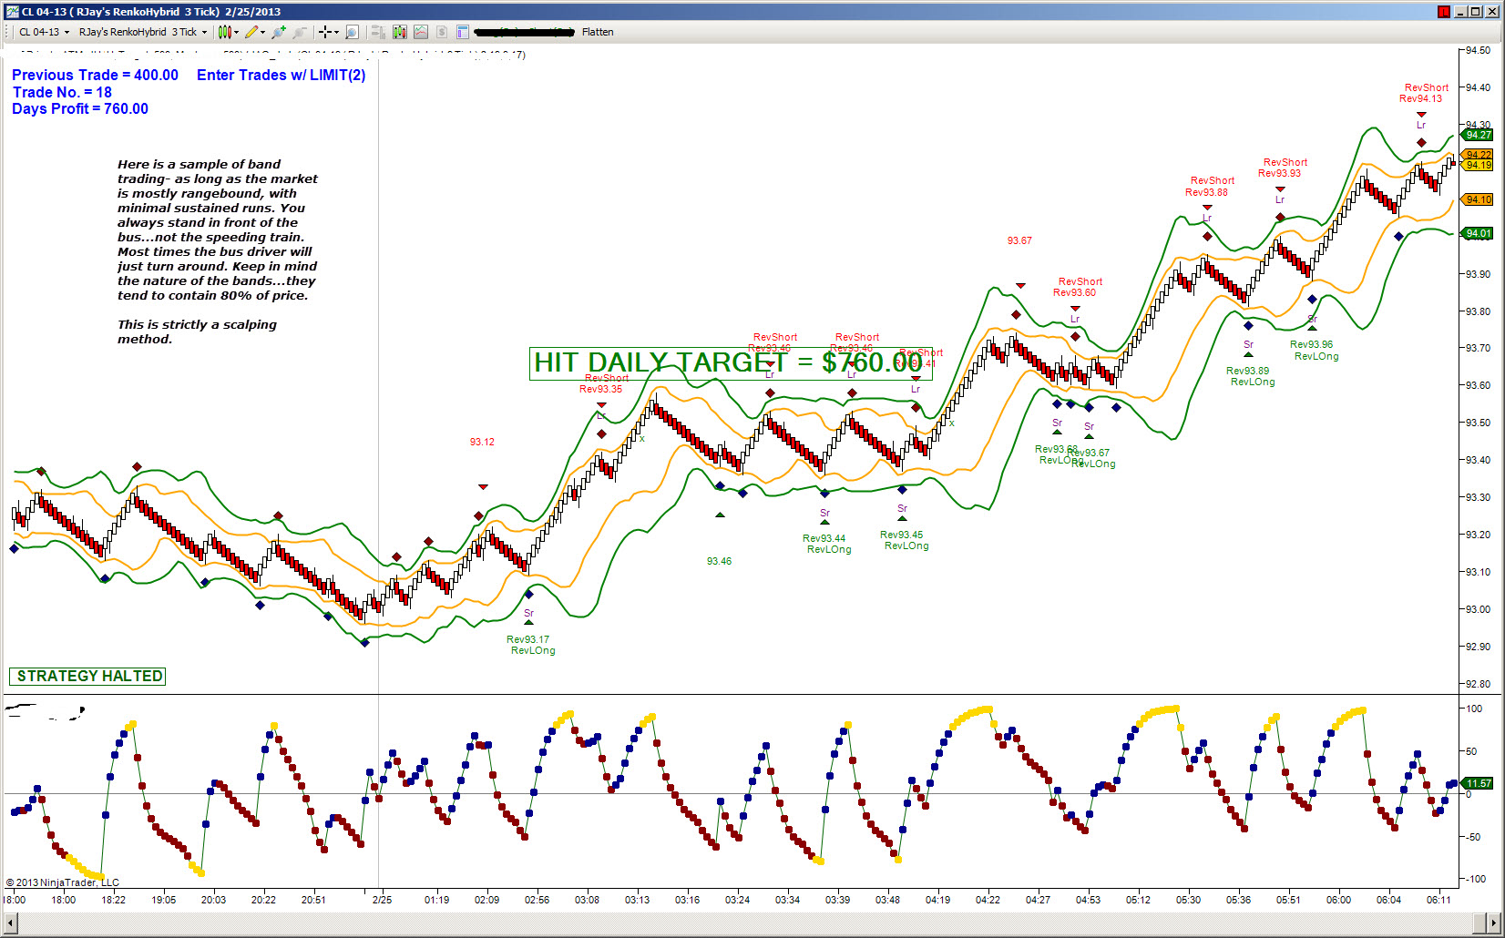Expand the chart style dropdown arrow
This screenshot has height=938, width=1505.
point(236,32)
